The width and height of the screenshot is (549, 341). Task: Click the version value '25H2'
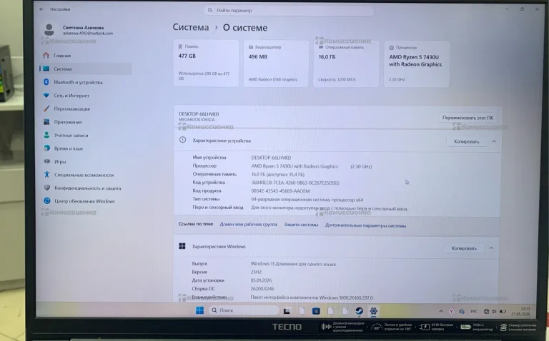(x=256, y=272)
